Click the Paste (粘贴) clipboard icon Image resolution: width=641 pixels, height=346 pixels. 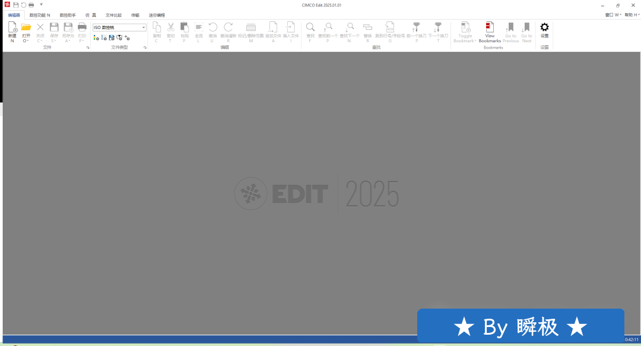click(184, 28)
